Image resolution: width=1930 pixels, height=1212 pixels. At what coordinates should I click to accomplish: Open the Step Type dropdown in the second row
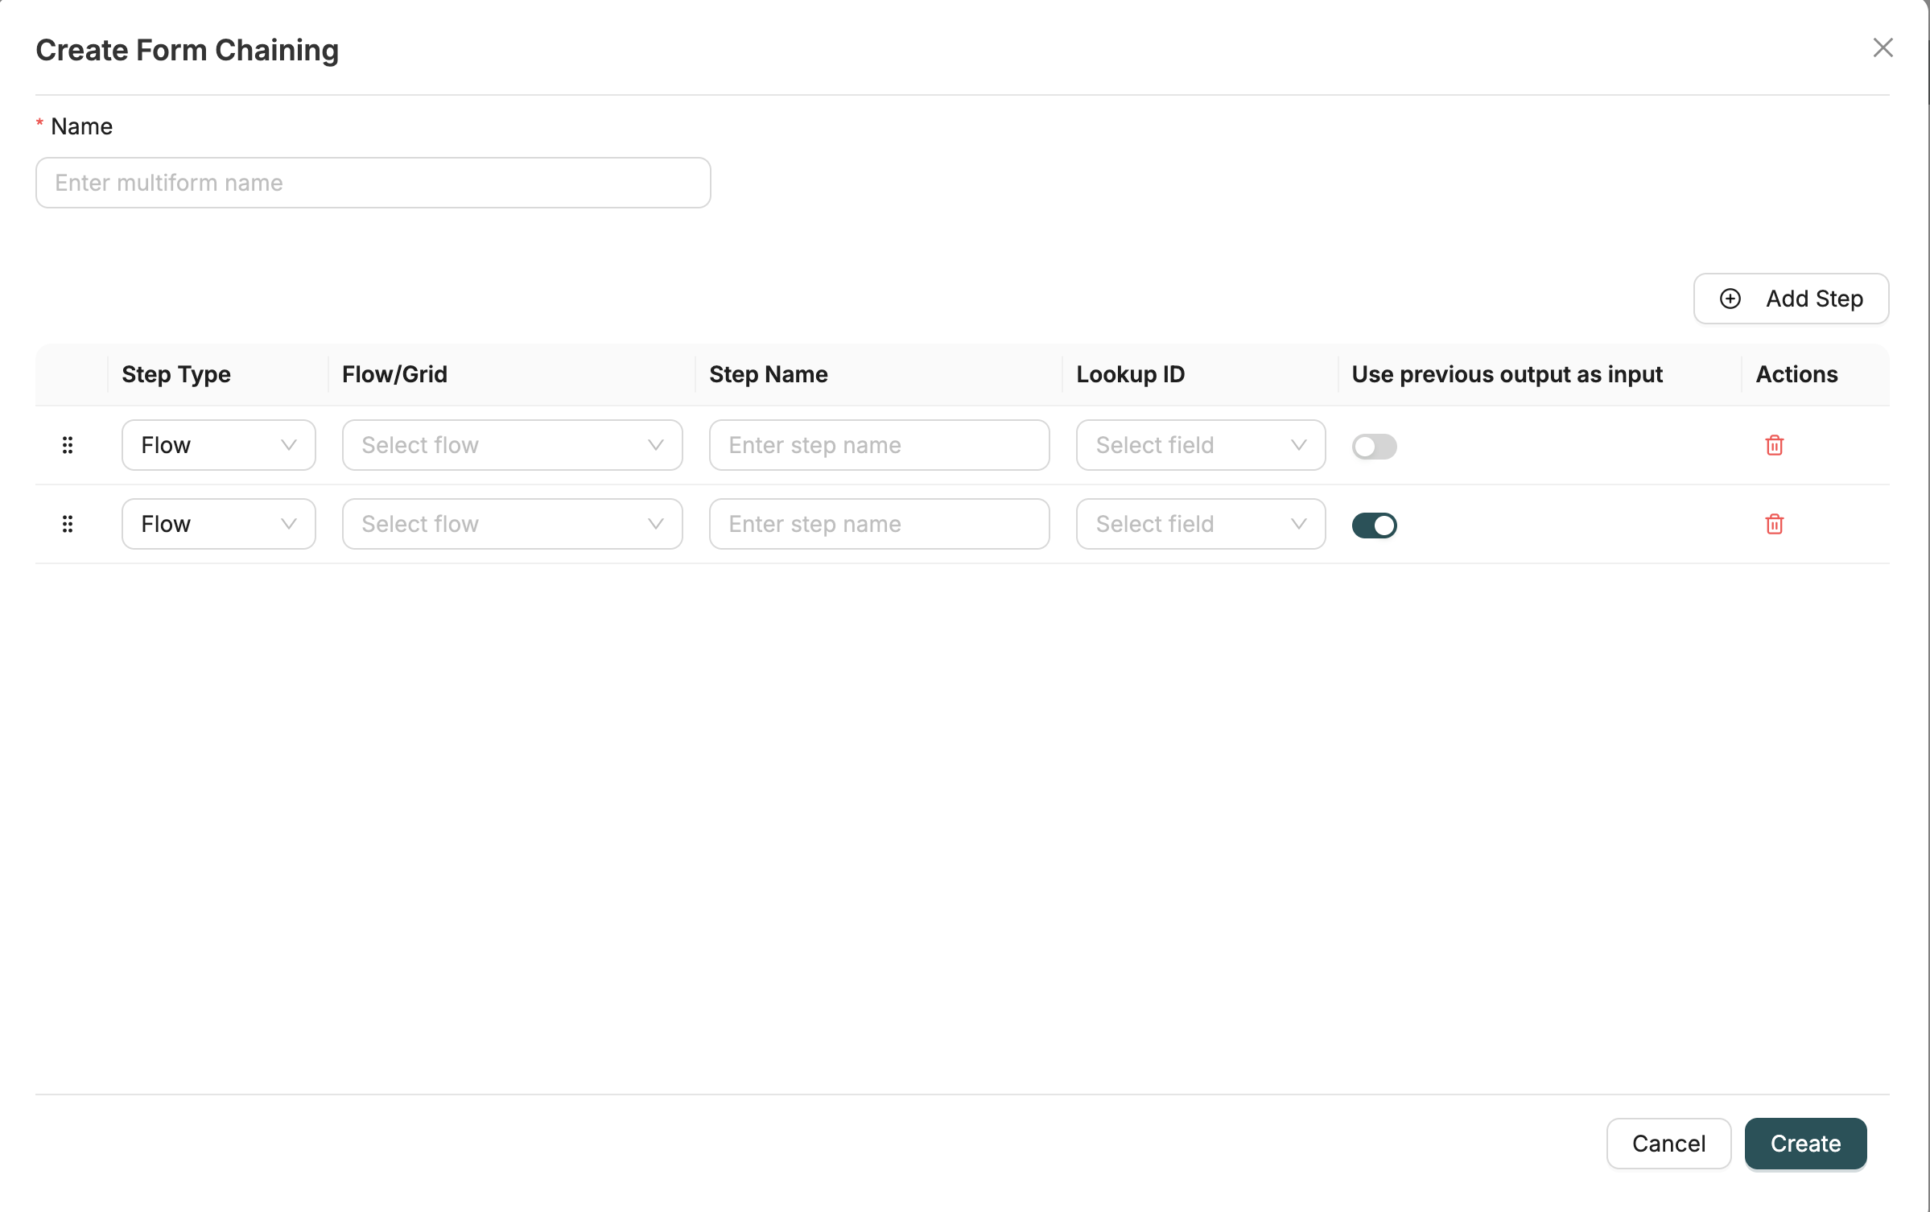tap(218, 523)
